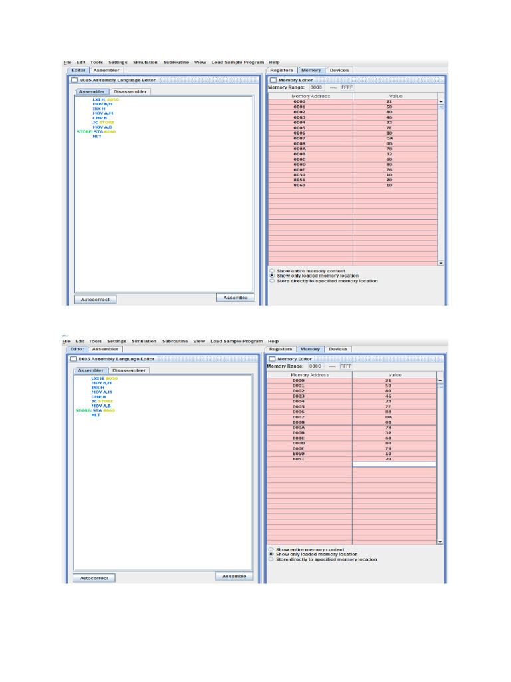Switch to the Registers tab in the top screenshot
Image resolution: width=511 pixels, height=682 pixels.
click(x=281, y=70)
